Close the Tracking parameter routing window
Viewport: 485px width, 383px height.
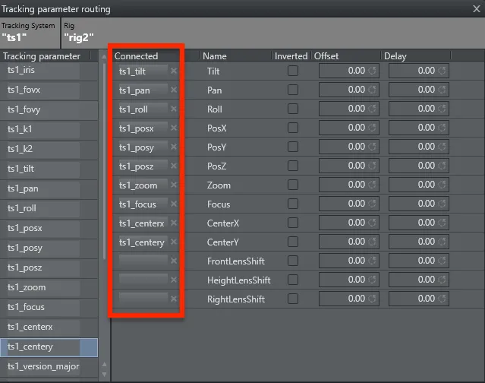click(477, 9)
